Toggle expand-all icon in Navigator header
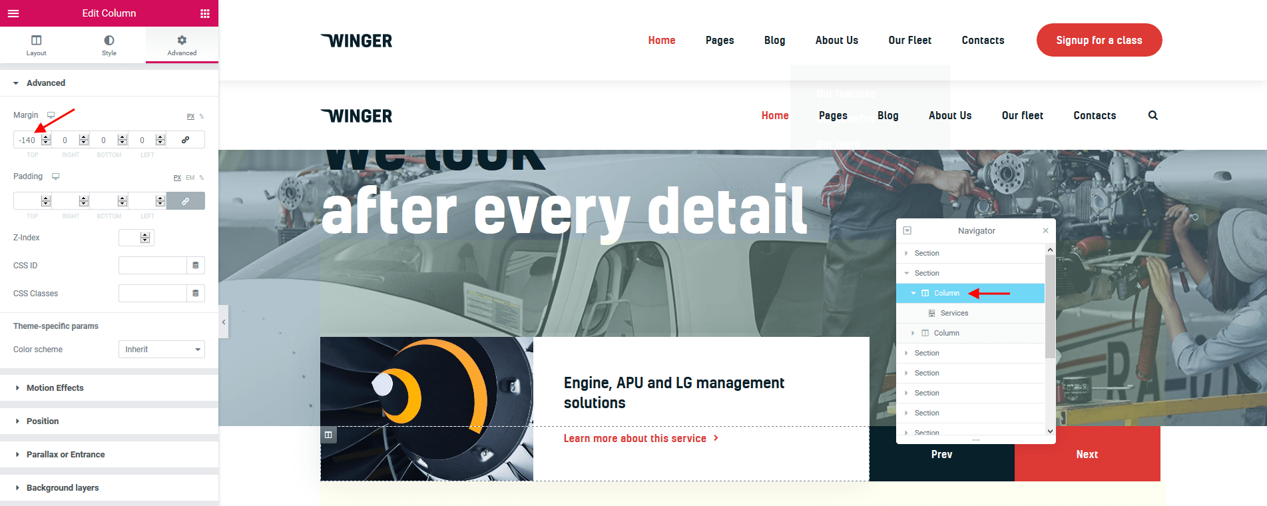Screen dimensions: 1267x506 [x=907, y=230]
